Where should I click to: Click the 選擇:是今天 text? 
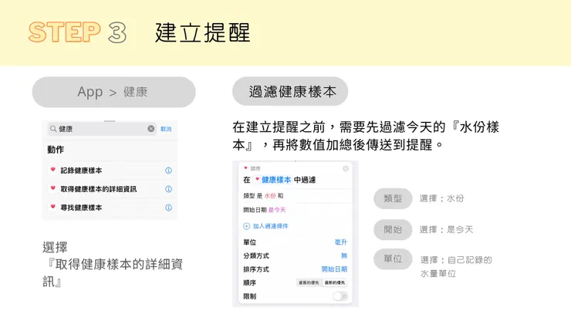point(446,229)
